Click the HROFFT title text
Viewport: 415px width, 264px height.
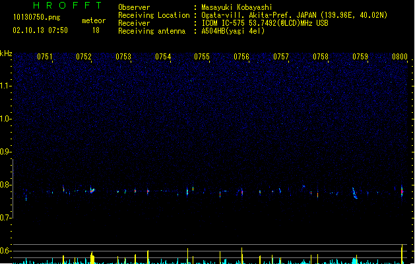tap(68, 5)
